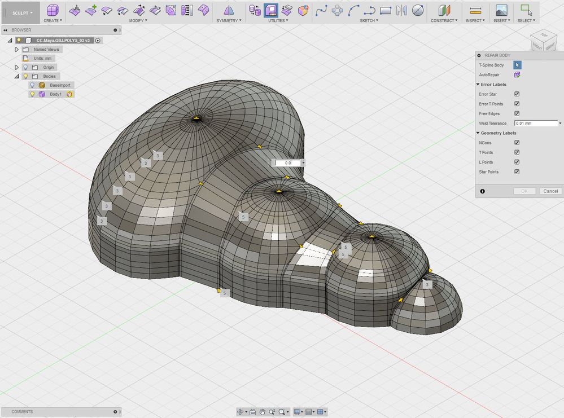Select the Symmetry mirror tool icon
Image resolution: width=564 pixels, height=418 pixels.
(x=229, y=10)
